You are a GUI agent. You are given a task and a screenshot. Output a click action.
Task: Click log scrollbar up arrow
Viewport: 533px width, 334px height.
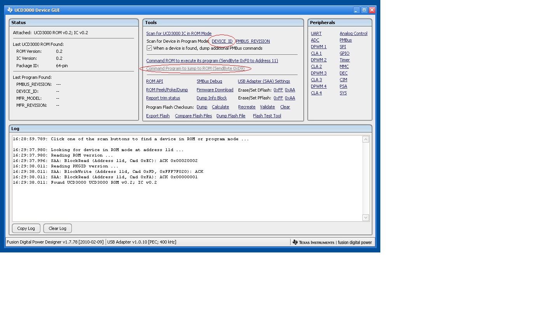[366, 139]
